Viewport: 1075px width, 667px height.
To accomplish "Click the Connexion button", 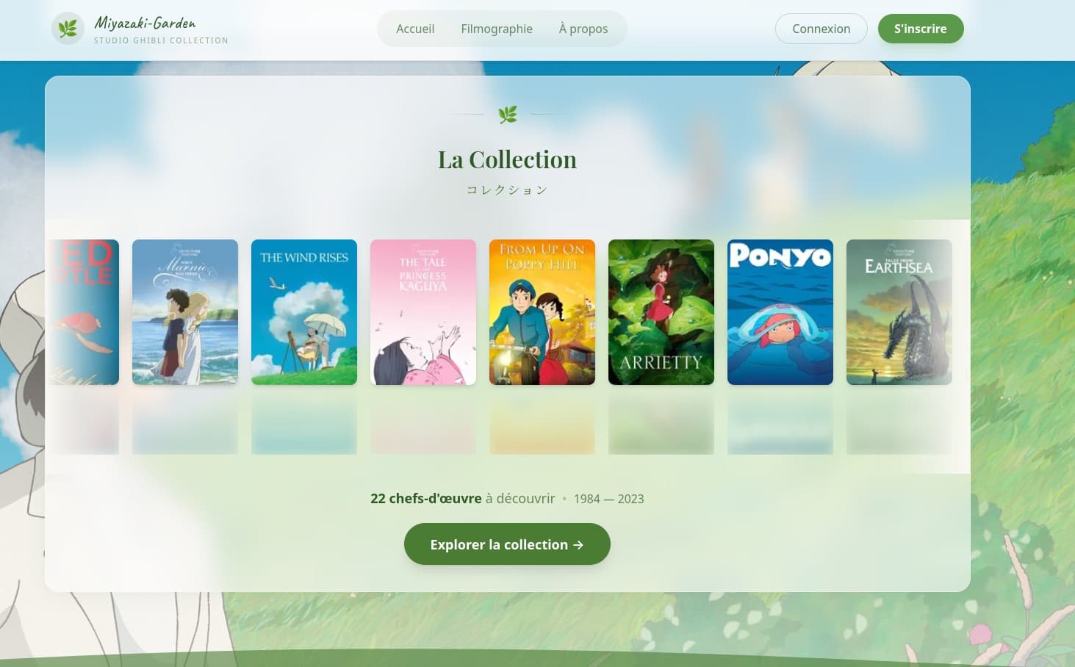I will pos(821,29).
